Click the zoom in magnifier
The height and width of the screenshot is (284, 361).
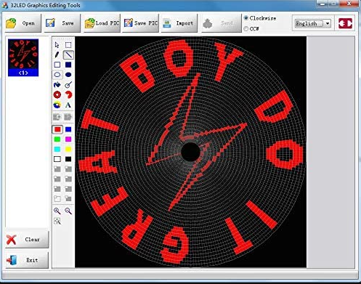(x=57, y=211)
